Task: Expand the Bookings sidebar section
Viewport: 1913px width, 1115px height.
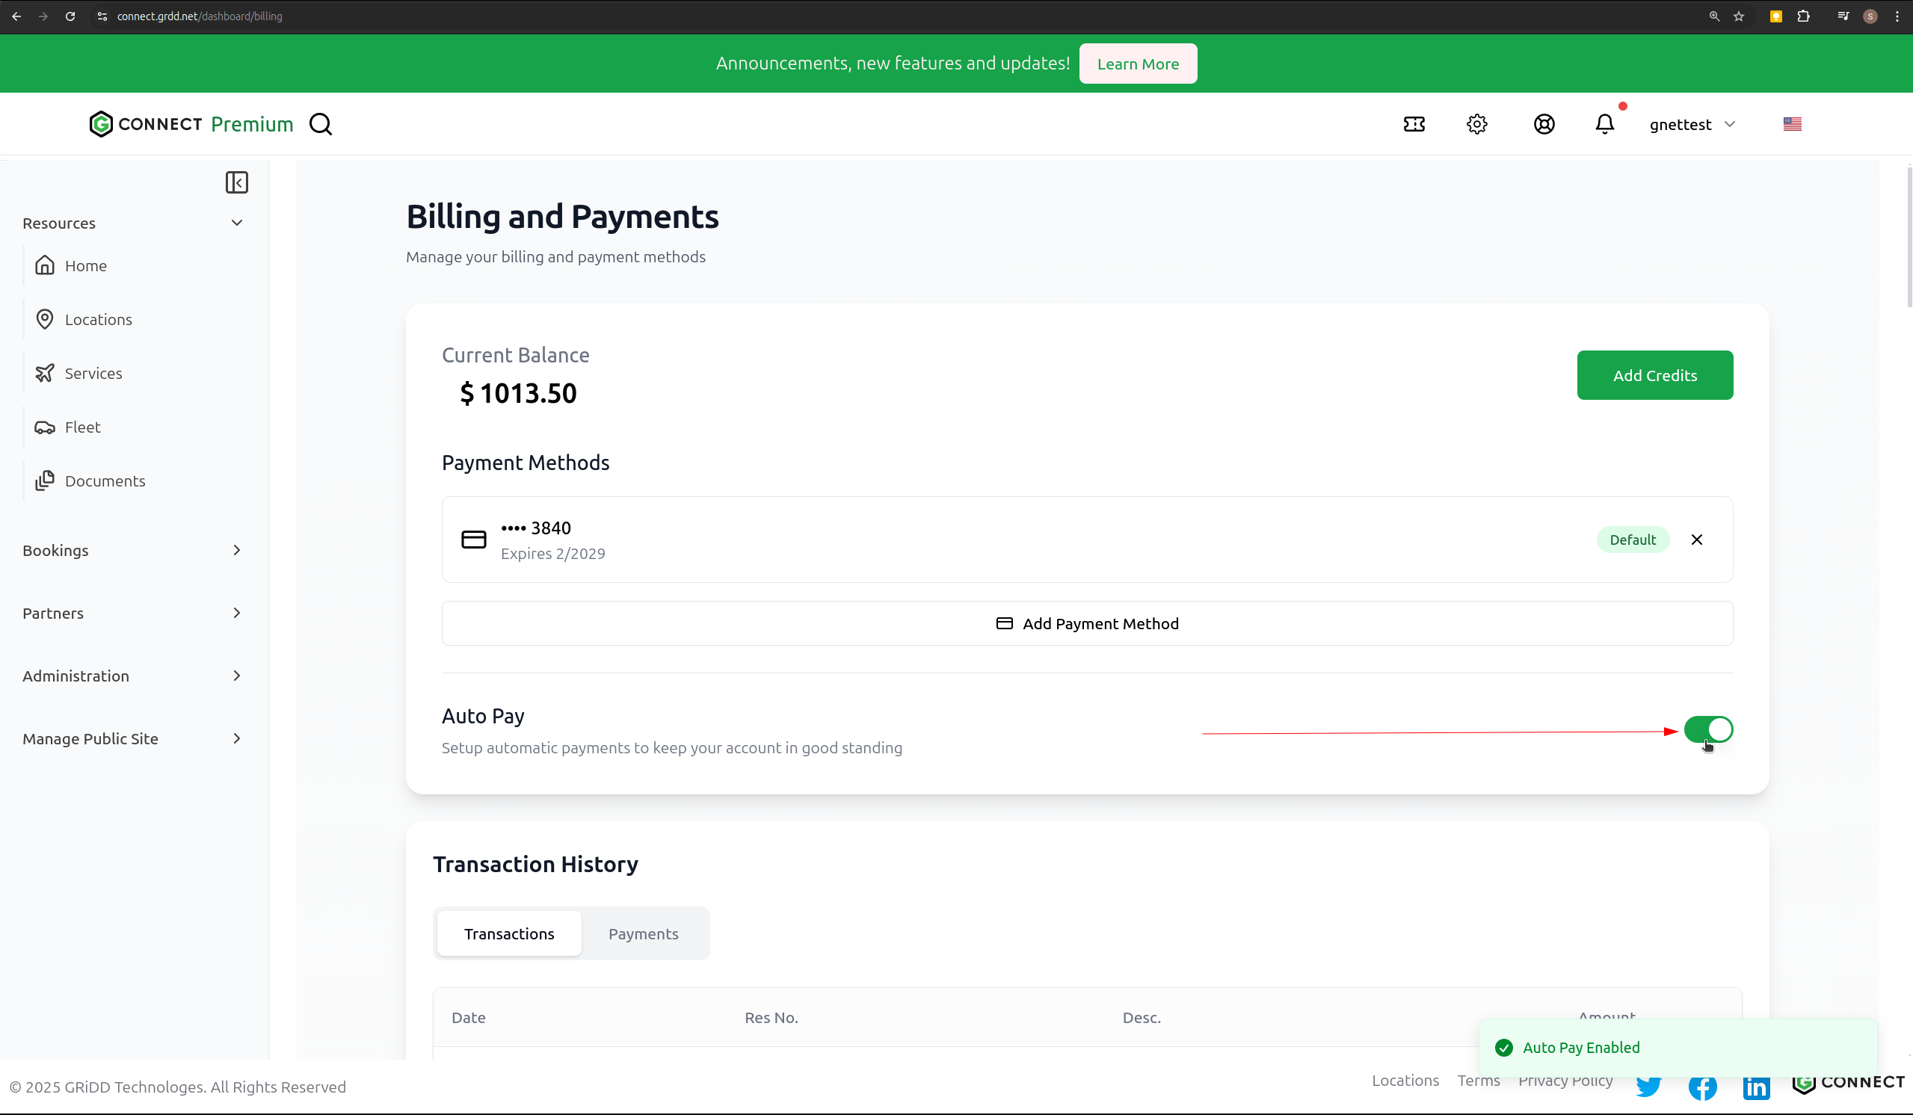Action: [x=132, y=550]
